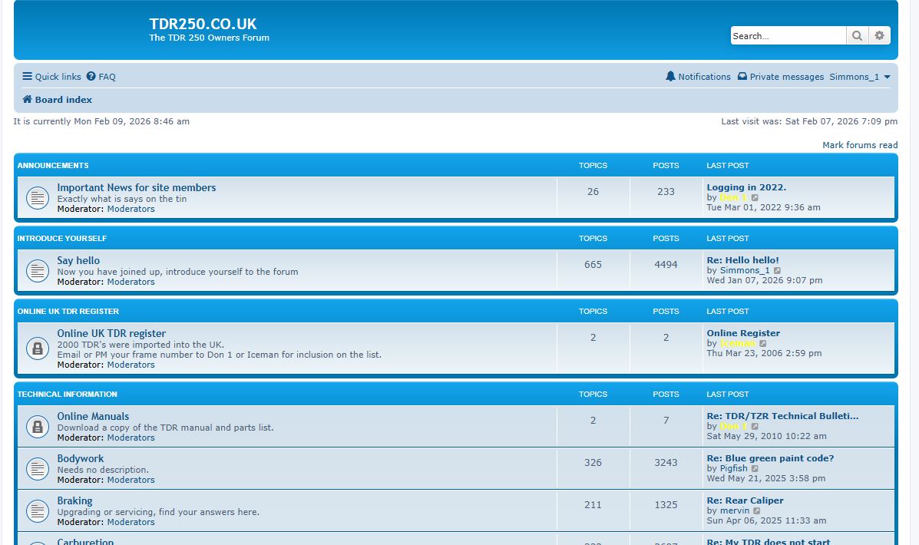Open the Braking forum
The height and width of the screenshot is (545, 919).
[74, 500]
